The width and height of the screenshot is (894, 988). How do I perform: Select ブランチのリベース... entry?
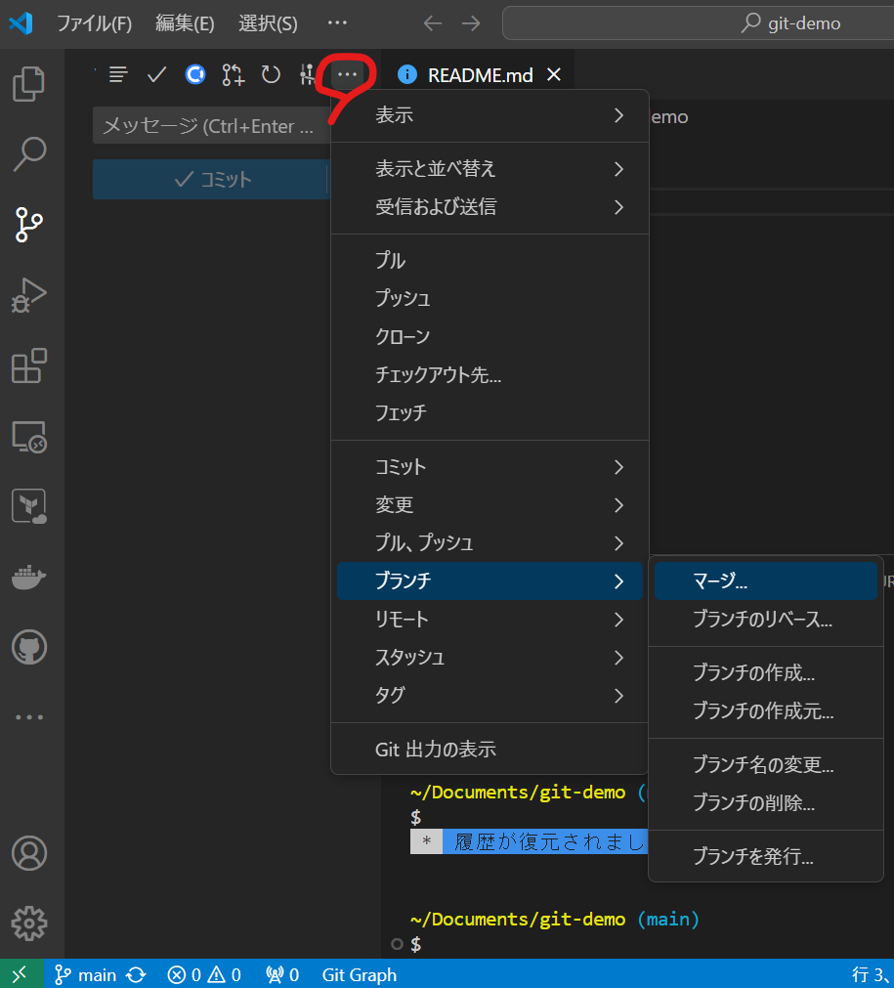coord(765,620)
